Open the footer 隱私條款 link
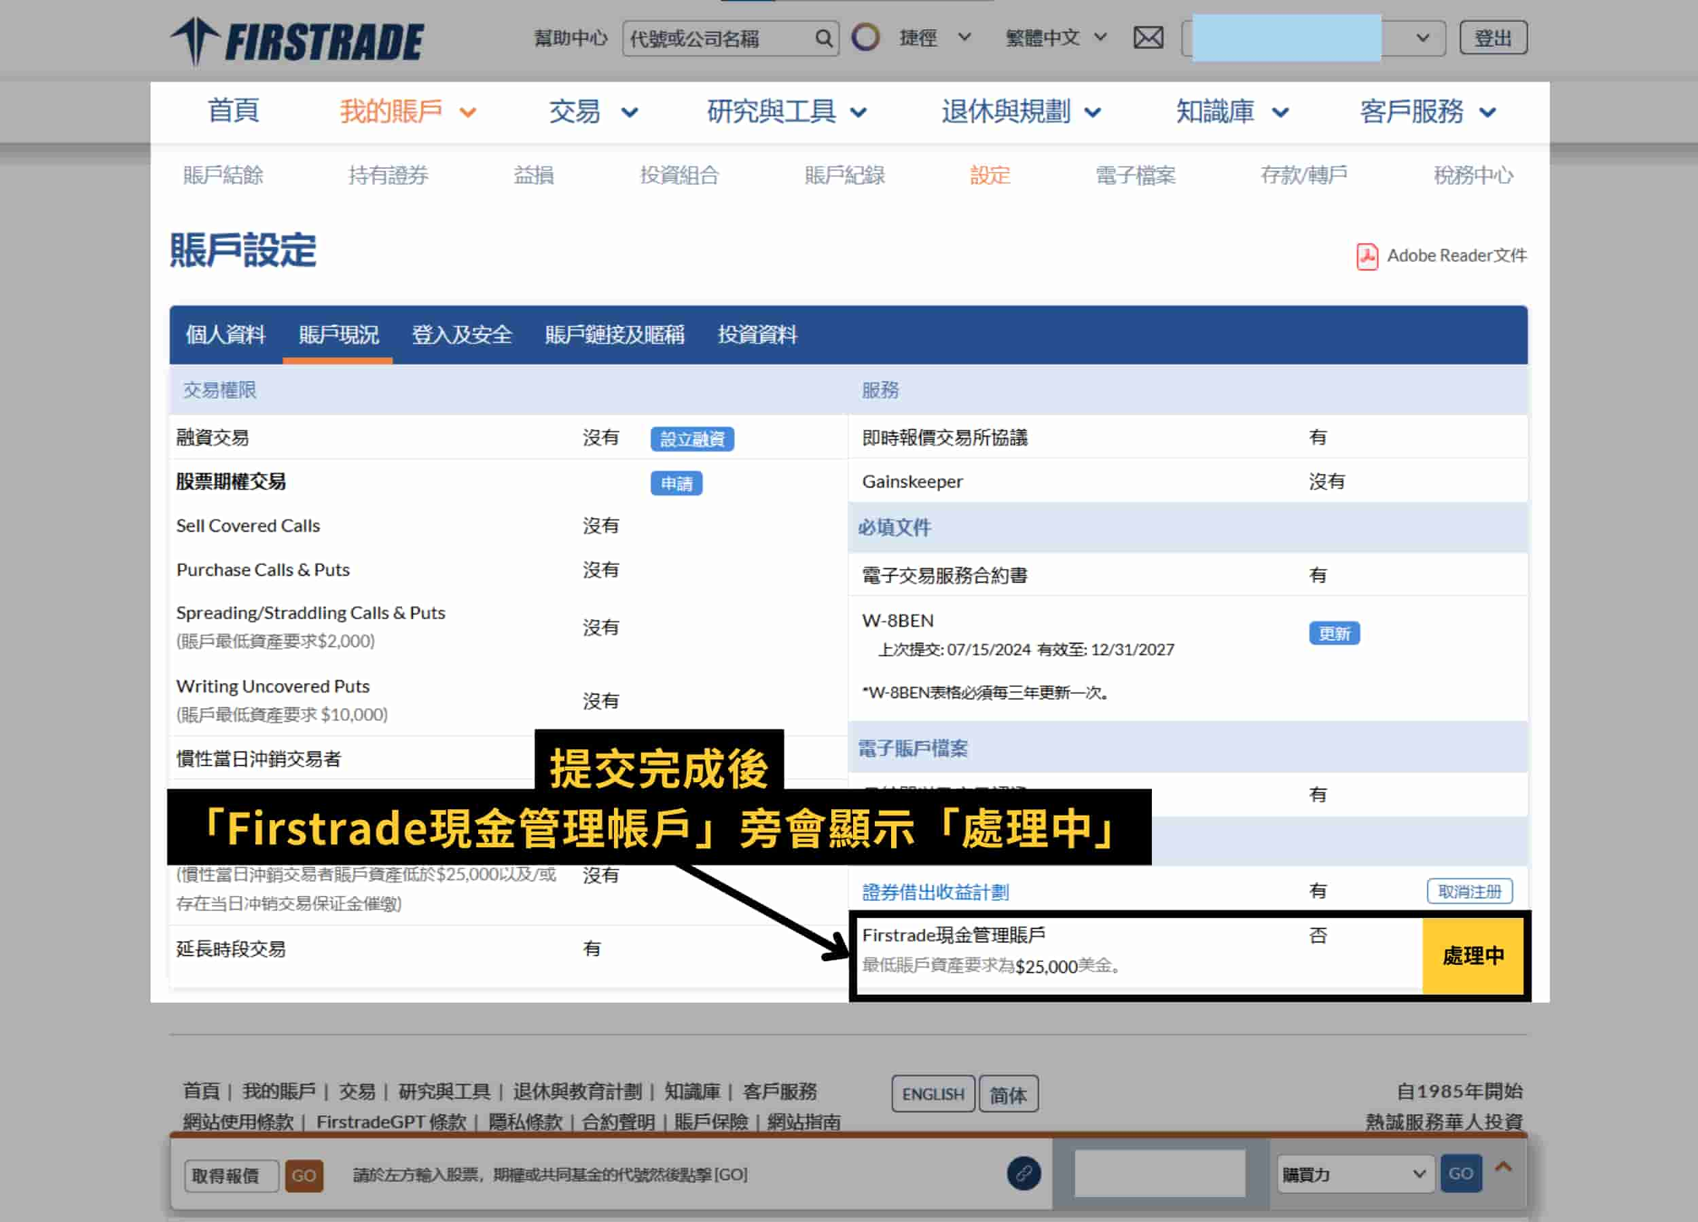The height and width of the screenshot is (1222, 1698). 525,1121
